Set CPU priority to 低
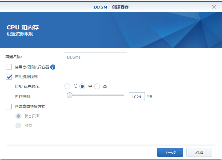222x160 pixels. (67, 86)
